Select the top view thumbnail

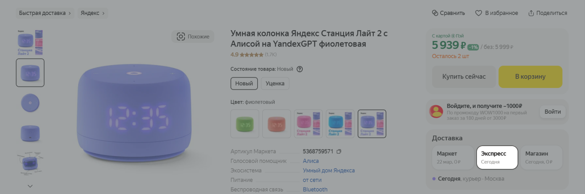(x=30, y=103)
